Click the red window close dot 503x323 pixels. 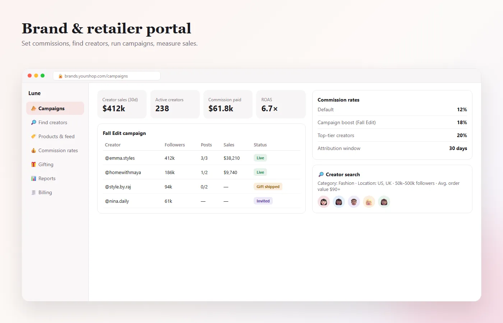click(29, 76)
